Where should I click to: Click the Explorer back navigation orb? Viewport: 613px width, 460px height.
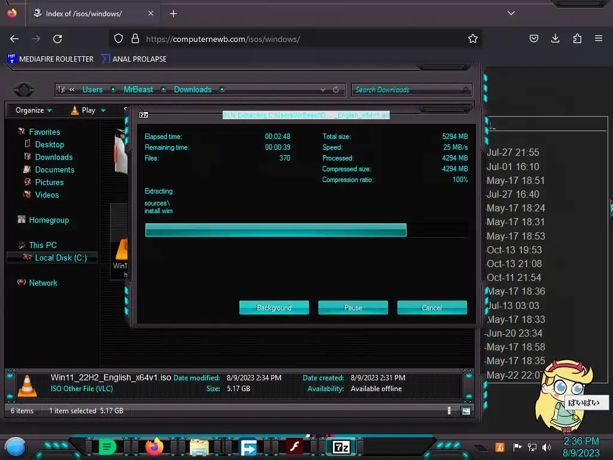coord(24,90)
